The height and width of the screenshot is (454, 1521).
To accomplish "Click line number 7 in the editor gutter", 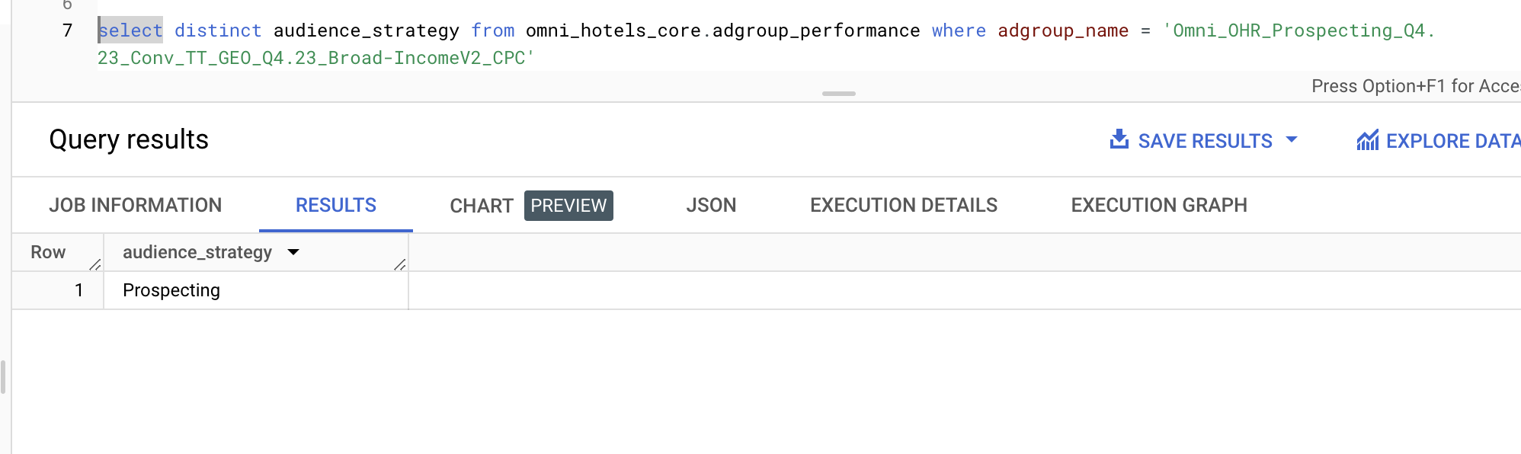I will 67,30.
